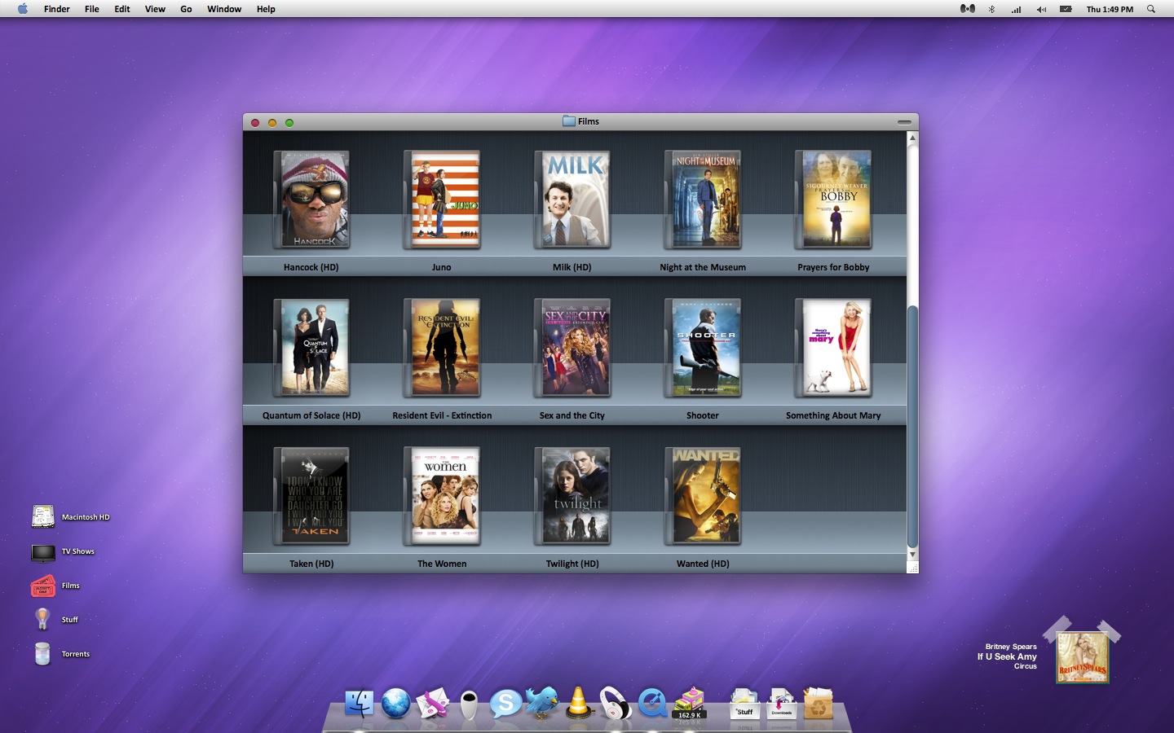Select the Stuff lightbulb desktop icon

(43, 620)
